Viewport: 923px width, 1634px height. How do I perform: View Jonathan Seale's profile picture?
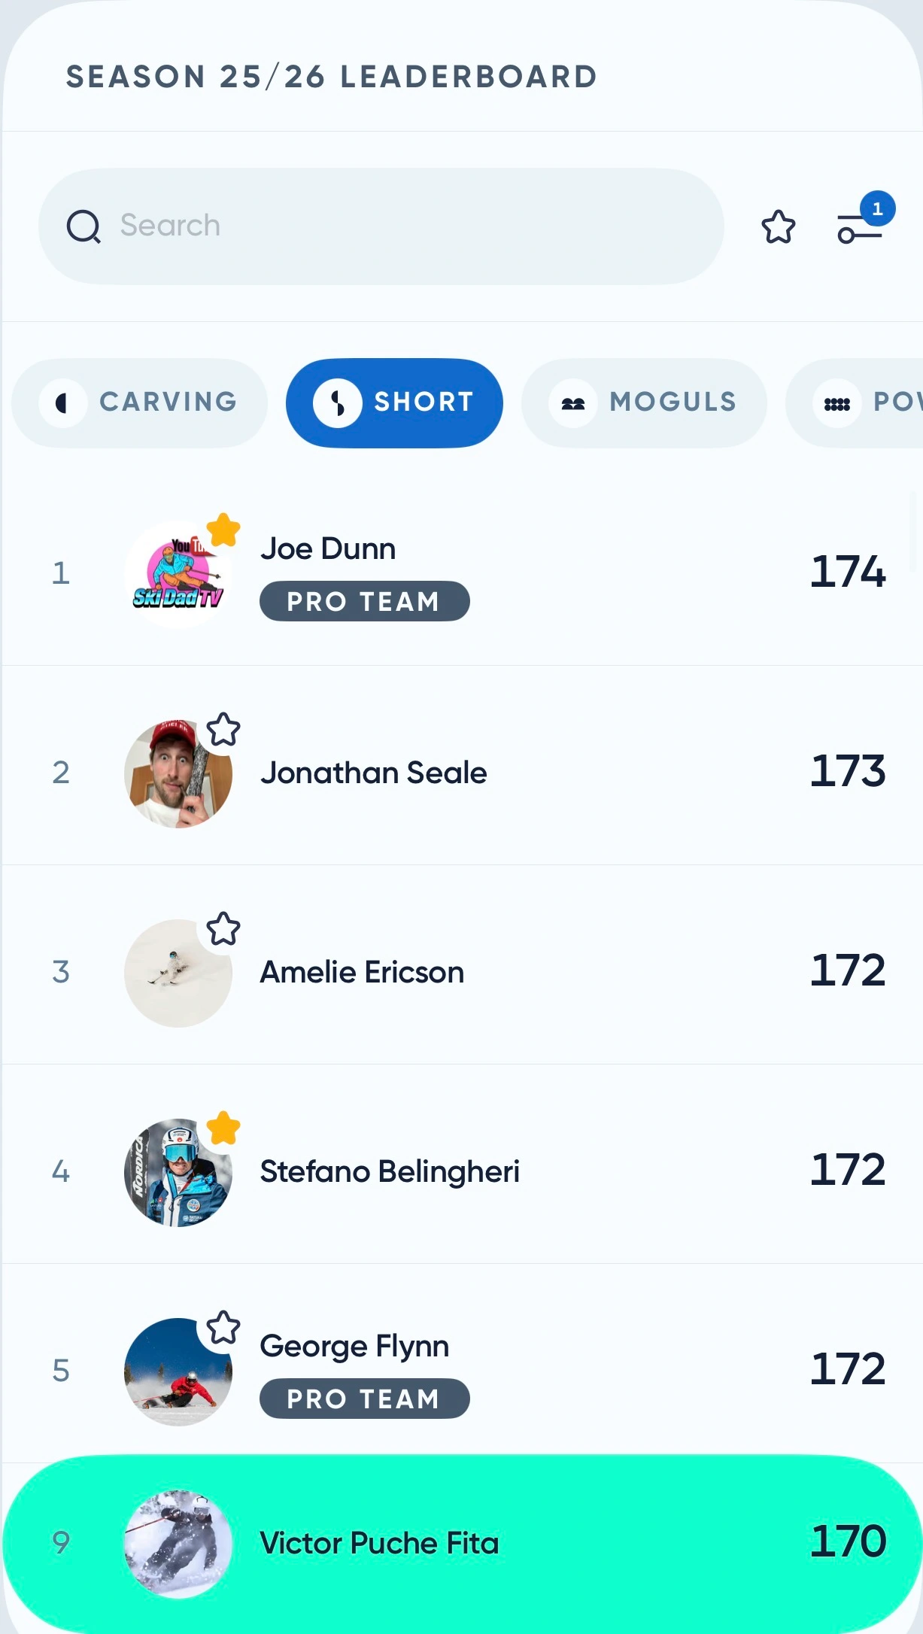178,773
